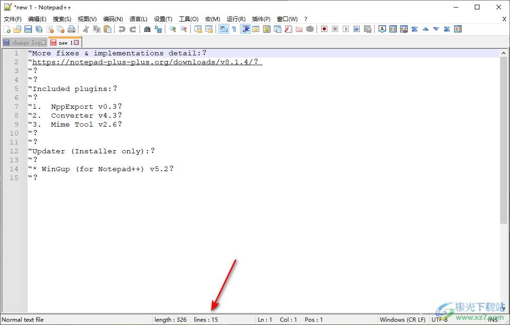Stop macro recording with the square icon

tap(335, 29)
